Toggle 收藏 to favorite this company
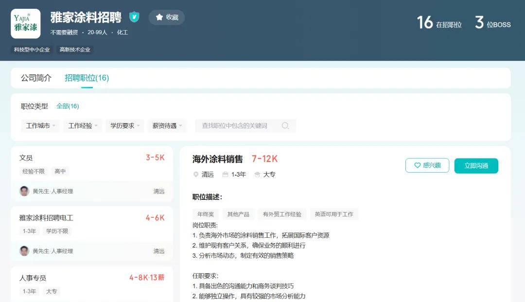This screenshot has width=525, height=302. point(167,17)
